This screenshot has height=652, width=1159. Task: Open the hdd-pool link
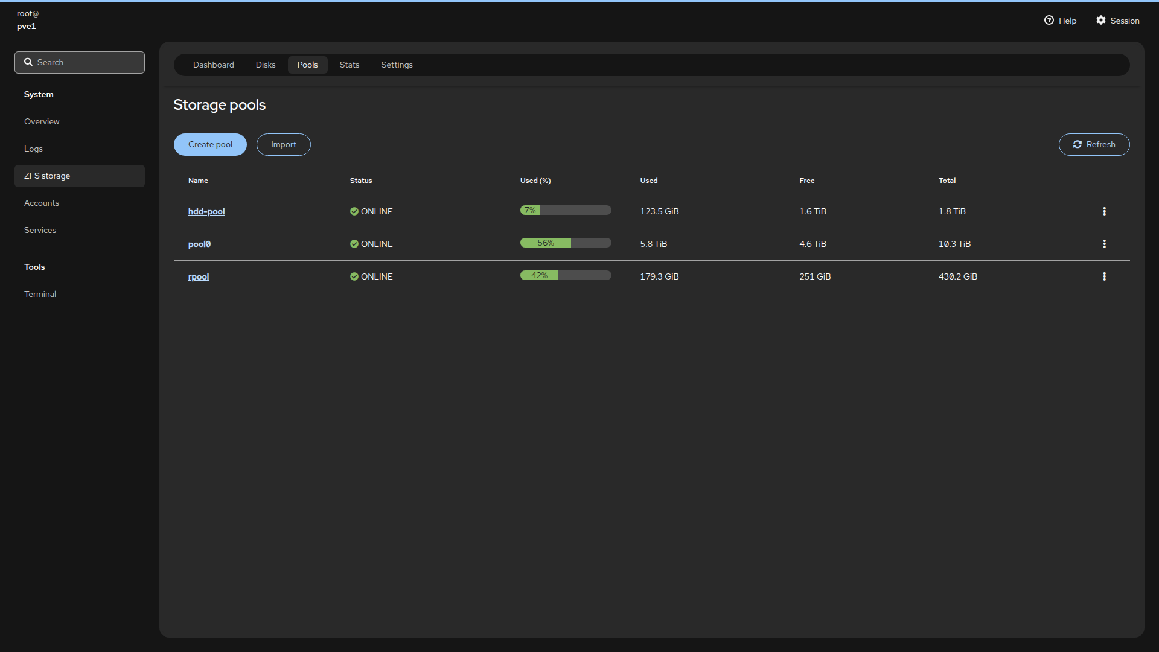[206, 211]
